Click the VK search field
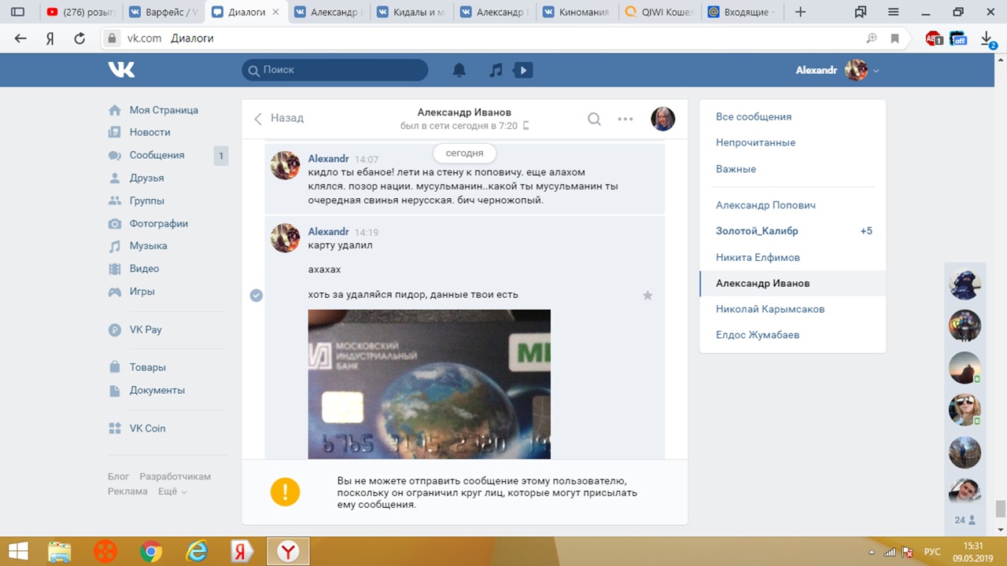 click(x=335, y=70)
